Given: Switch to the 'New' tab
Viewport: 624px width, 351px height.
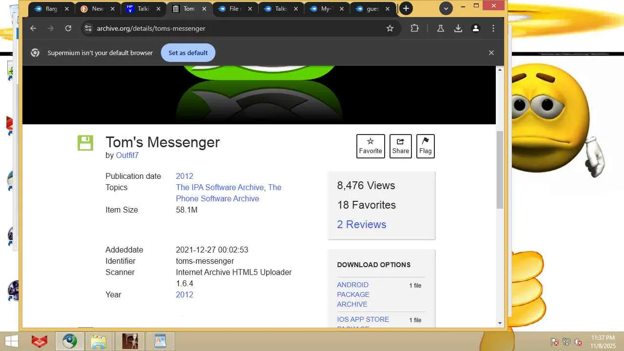Looking at the screenshot, I should tap(97, 9).
